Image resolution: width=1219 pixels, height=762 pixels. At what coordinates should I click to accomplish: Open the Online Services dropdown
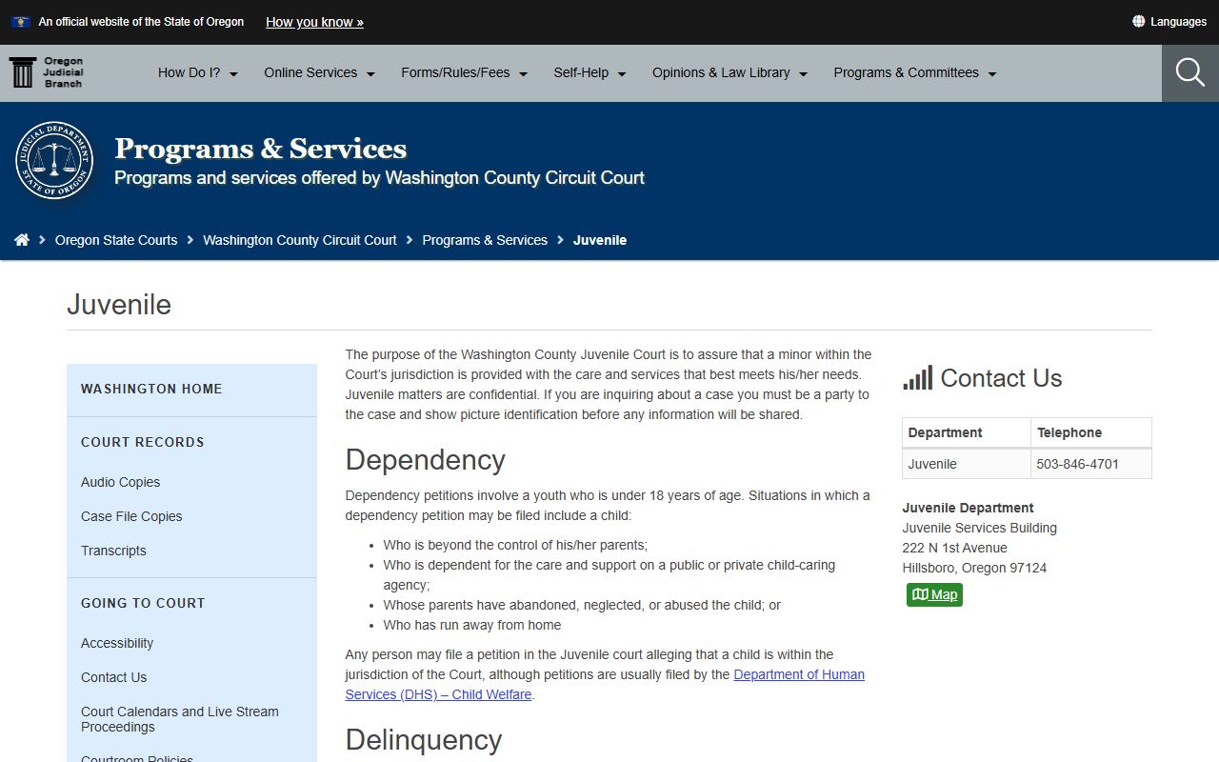pos(320,72)
